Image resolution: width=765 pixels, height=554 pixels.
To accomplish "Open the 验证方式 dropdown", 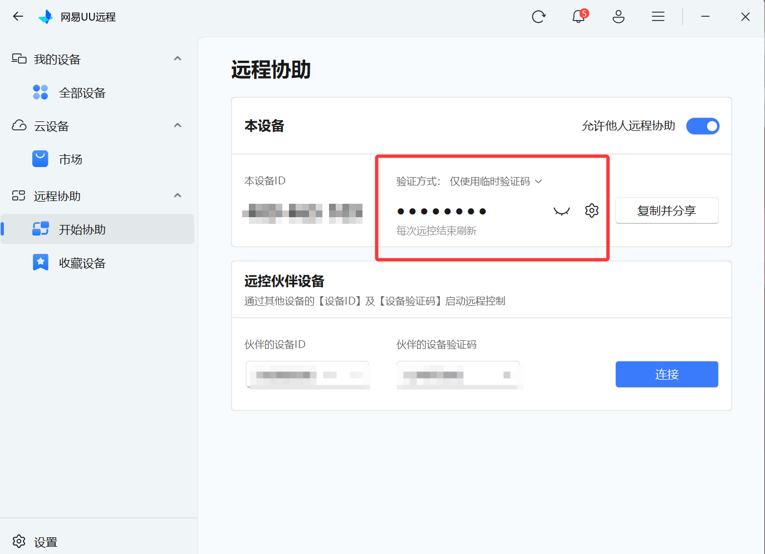I will [496, 182].
